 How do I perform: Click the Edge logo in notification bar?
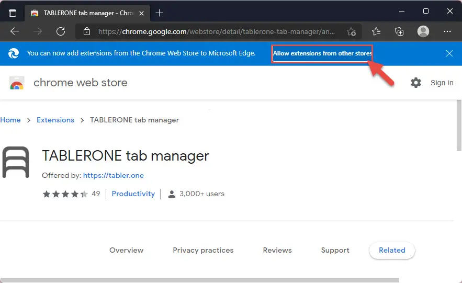14,53
